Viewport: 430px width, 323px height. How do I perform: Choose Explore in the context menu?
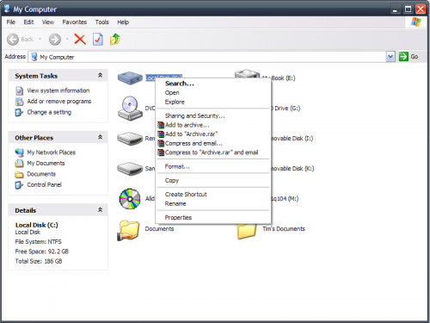point(213,102)
